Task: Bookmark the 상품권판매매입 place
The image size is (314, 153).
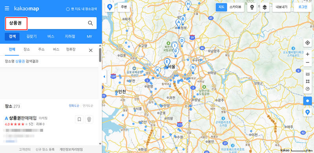Action: point(79,119)
